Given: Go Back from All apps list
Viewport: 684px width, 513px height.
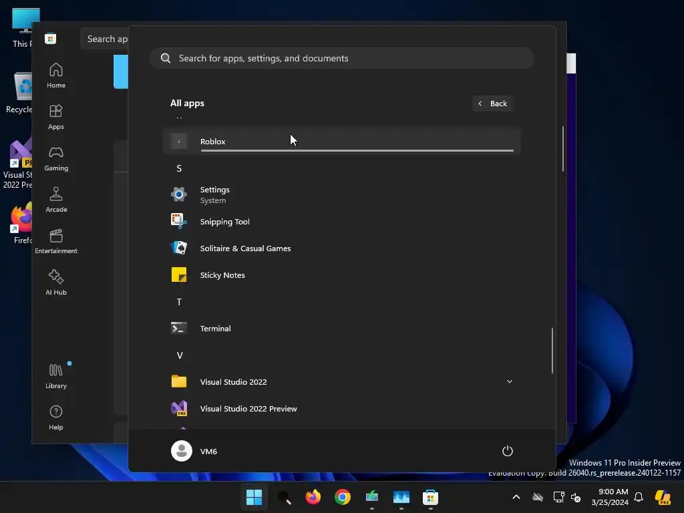Looking at the screenshot, I should 492,104.
